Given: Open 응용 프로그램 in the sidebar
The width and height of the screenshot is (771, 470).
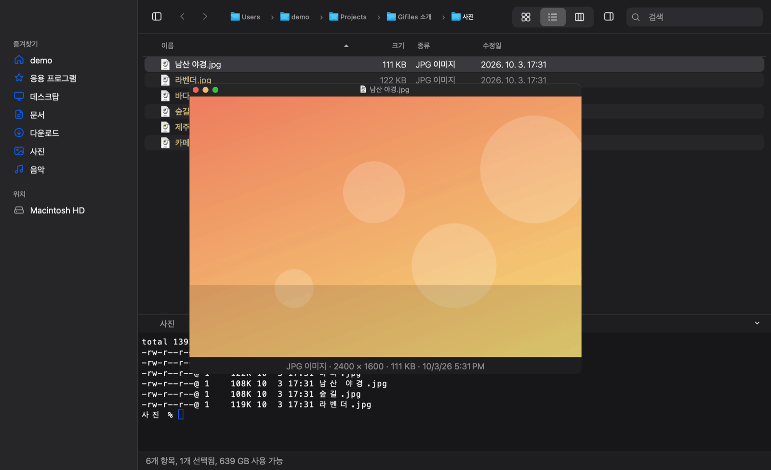Looking at the screenshot, I should click(x=53, y=78).
